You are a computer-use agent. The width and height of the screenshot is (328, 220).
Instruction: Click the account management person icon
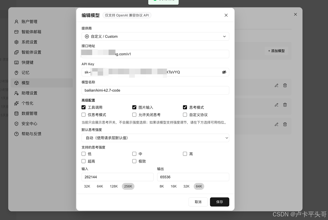pyautogui.click(x=16, y=22)
